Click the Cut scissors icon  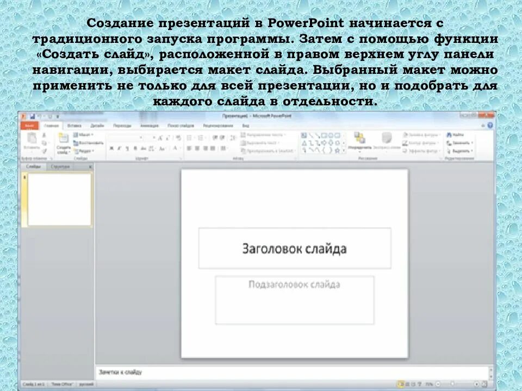point(44,135)
